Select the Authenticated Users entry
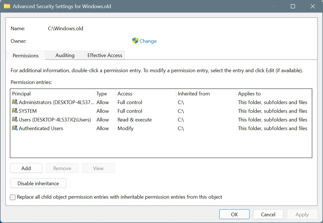Image resolution: width=323 pixels, height=223 pixels. 161,128
